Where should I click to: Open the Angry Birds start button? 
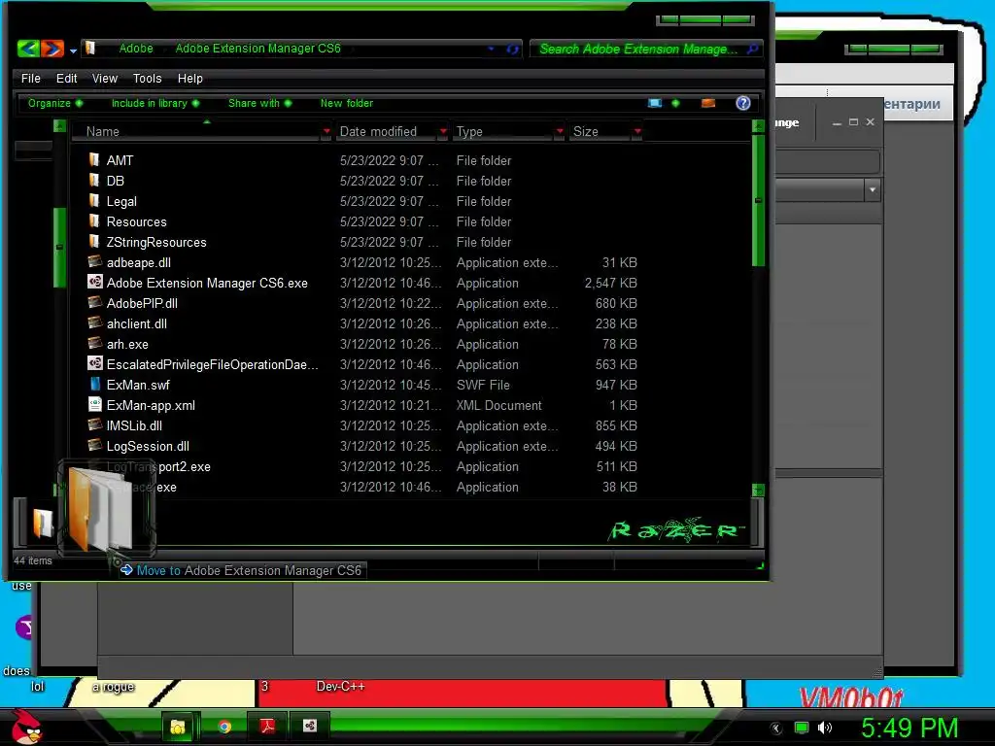click(26, 727)
